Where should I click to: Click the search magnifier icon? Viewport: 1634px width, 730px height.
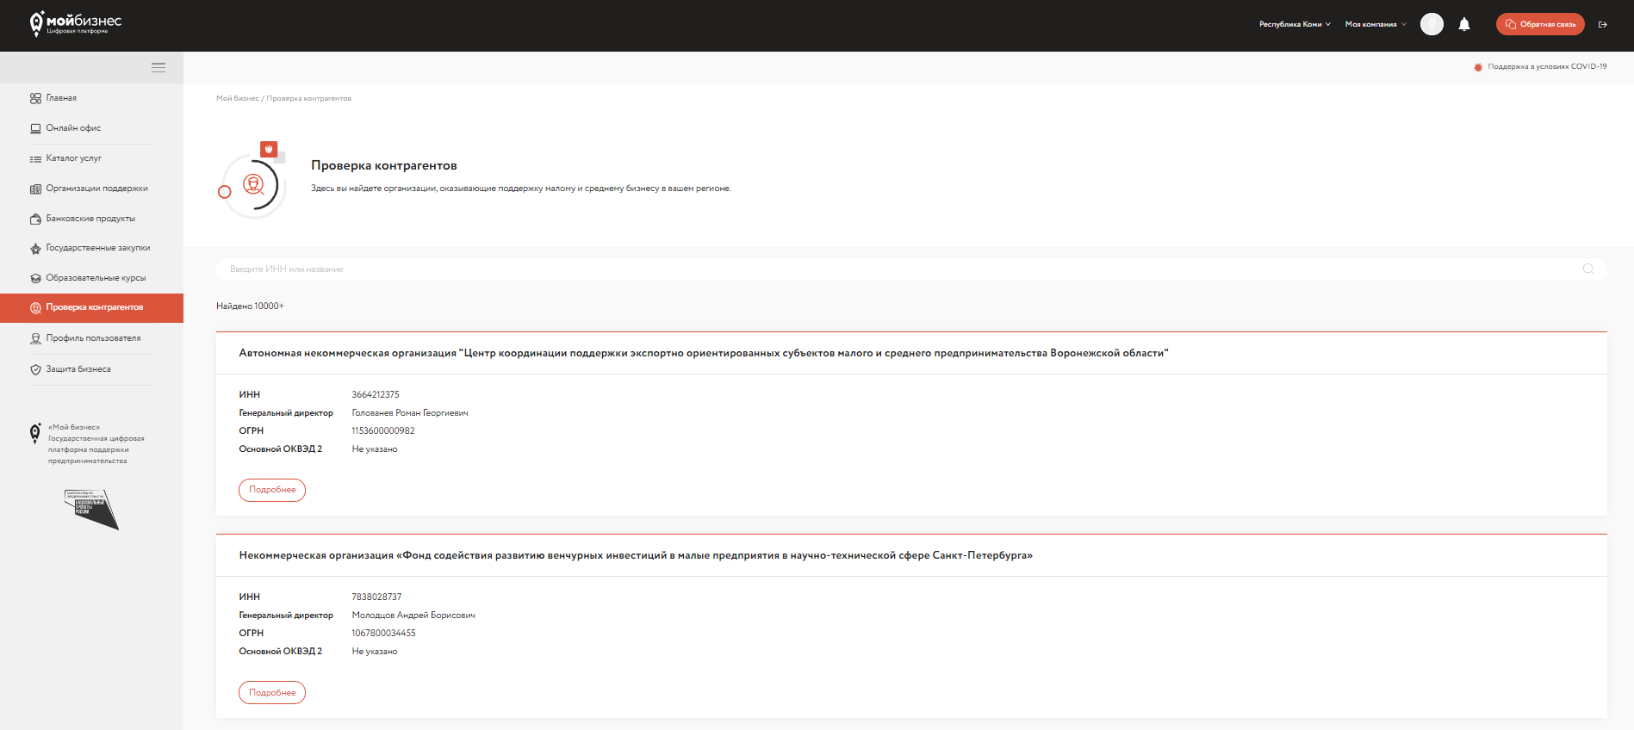point(1587,269)
